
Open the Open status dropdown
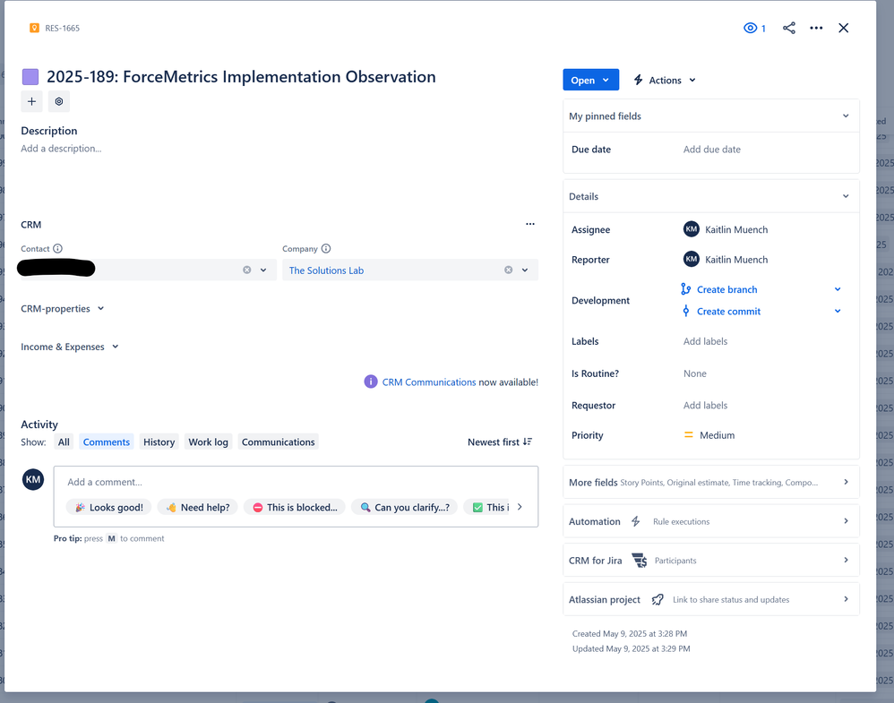(x=589, y=81)
